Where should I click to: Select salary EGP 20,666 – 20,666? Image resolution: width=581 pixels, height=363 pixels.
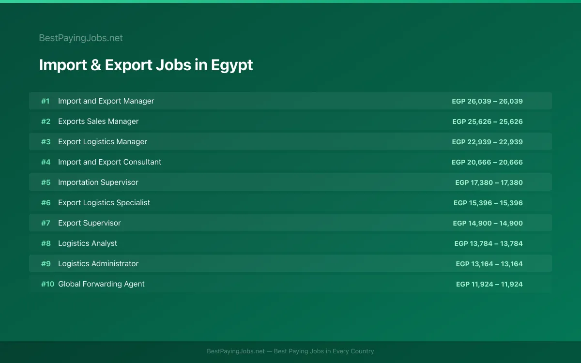(x=487, y=162)
